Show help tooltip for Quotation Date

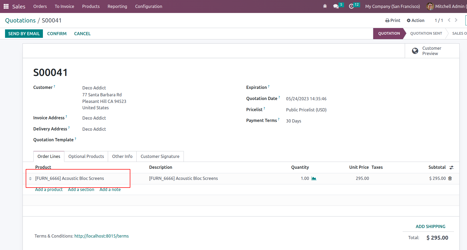(279, 97)
